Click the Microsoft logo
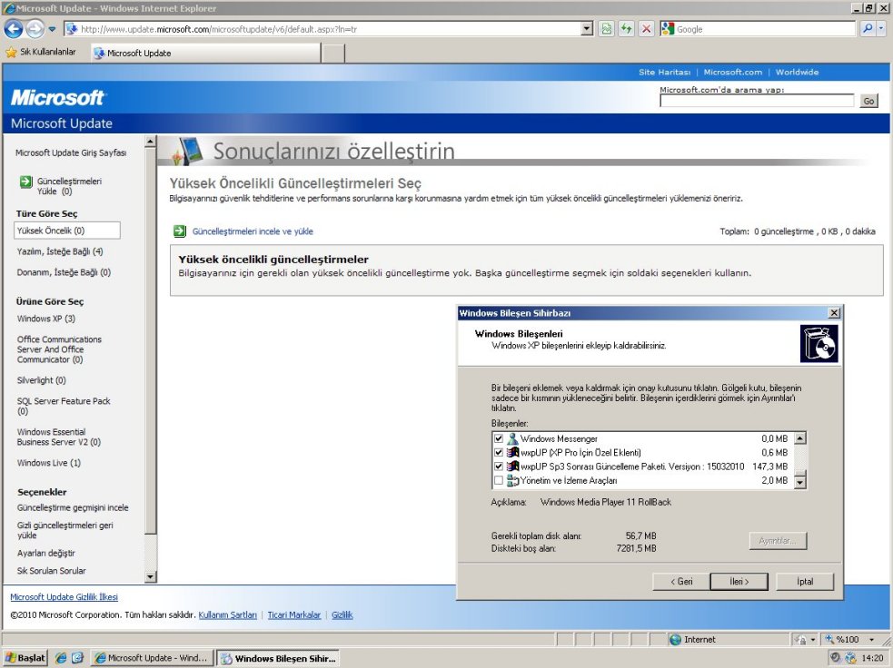The image size is (893, 668). 57,97
